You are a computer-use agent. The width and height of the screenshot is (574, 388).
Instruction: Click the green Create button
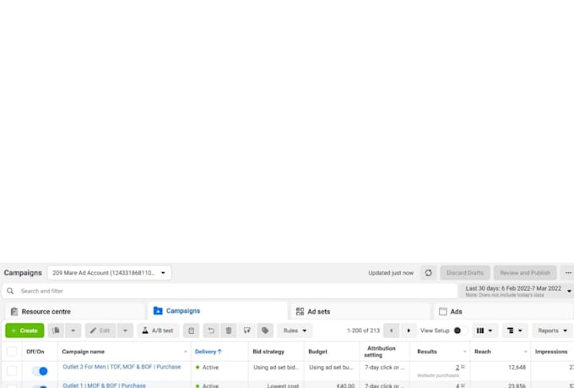[x=24, y=331]
